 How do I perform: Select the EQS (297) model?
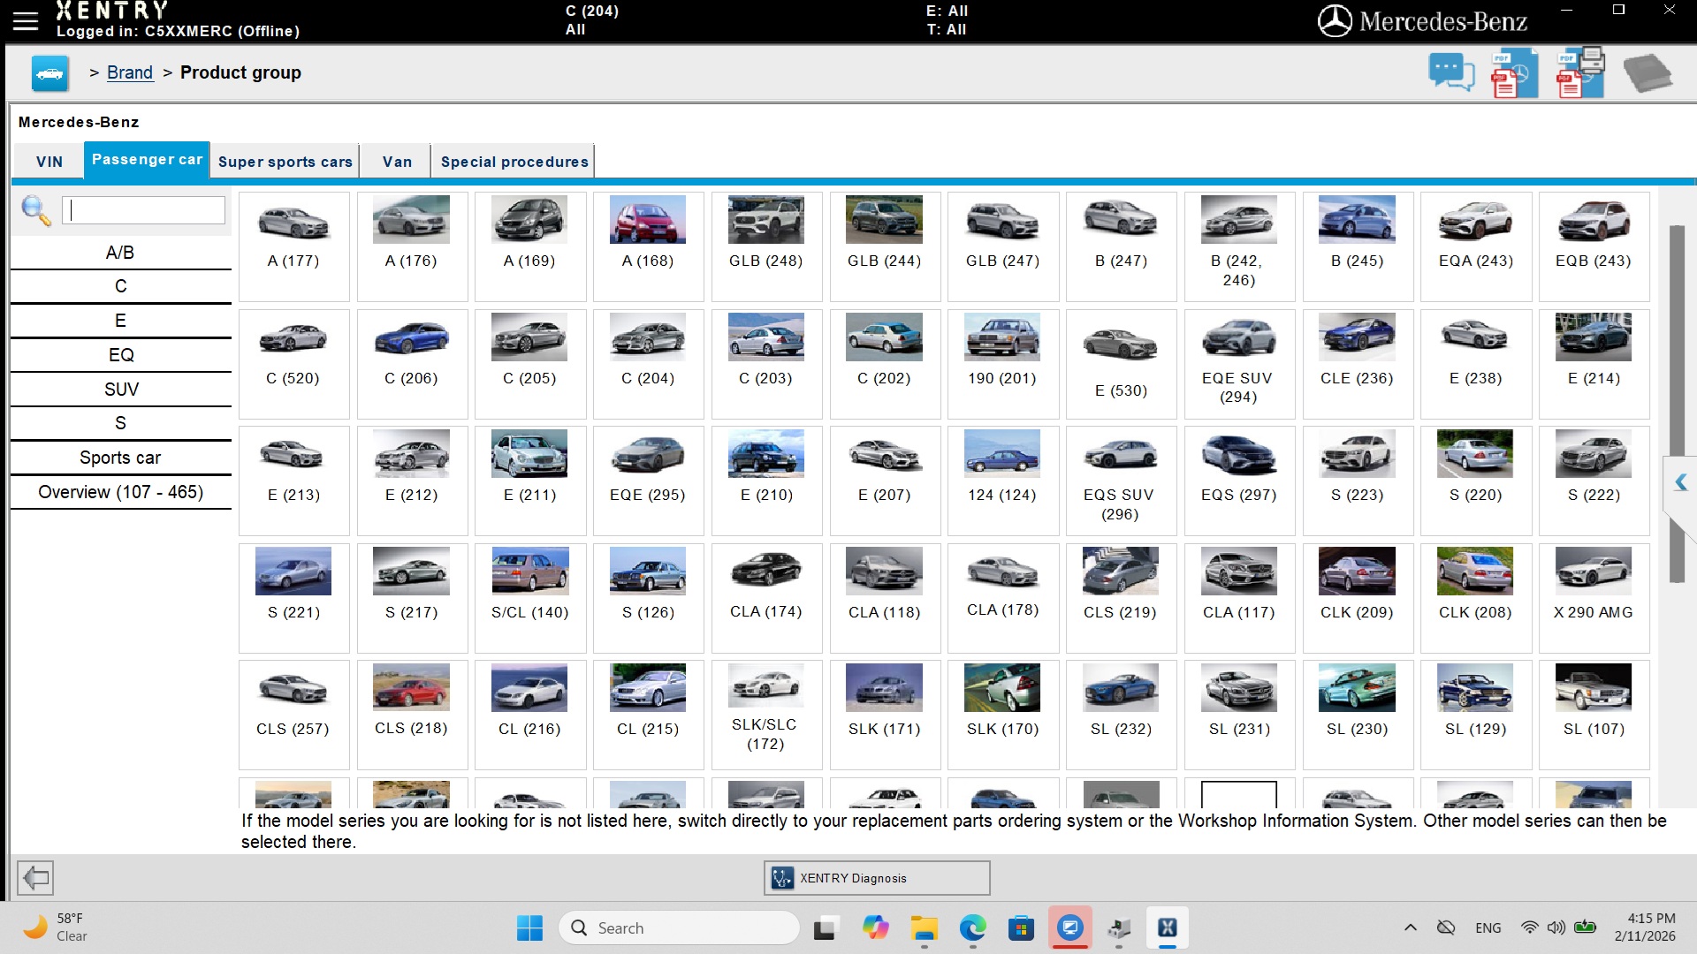coord(1238,481)
